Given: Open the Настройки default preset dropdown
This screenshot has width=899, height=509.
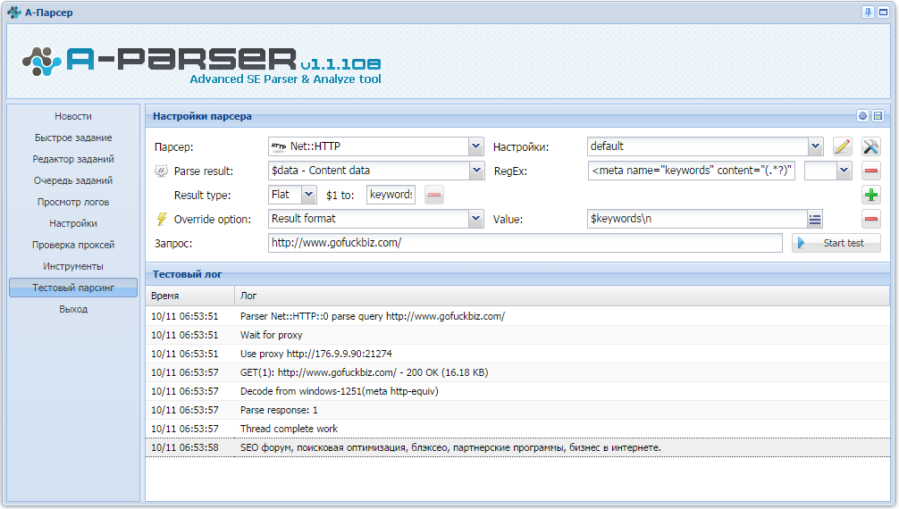Looking at the screenshot, I should (x=815, y=146).
